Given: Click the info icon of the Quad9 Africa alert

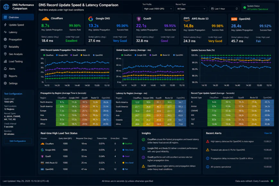Looking at the screenshot, I should pyautogui.click(x=207, y=158).
